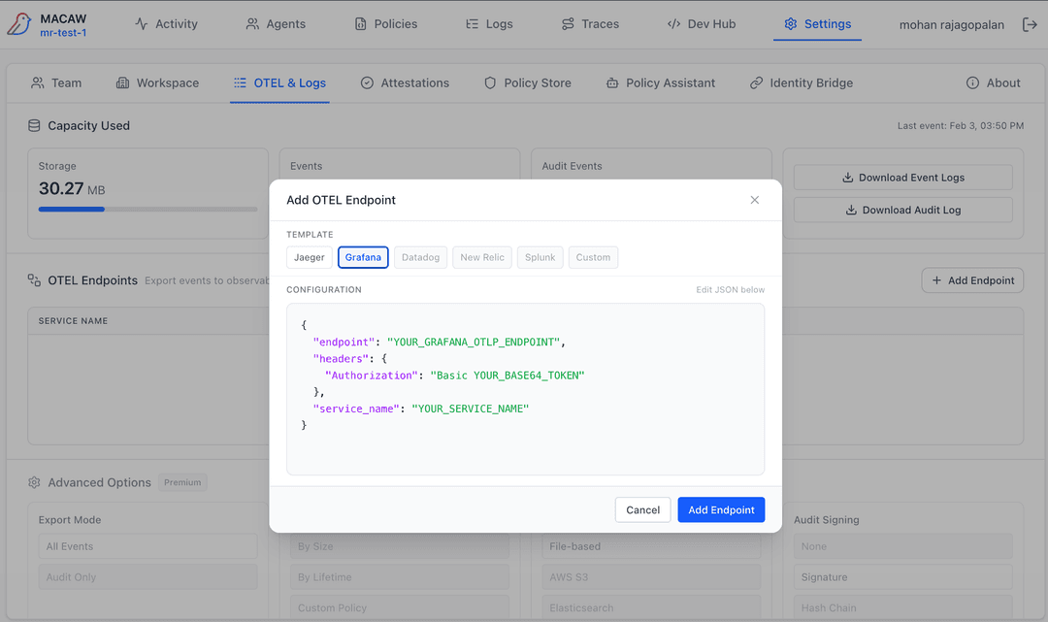Click the MACAW bird logo icon

coord(19,24)
